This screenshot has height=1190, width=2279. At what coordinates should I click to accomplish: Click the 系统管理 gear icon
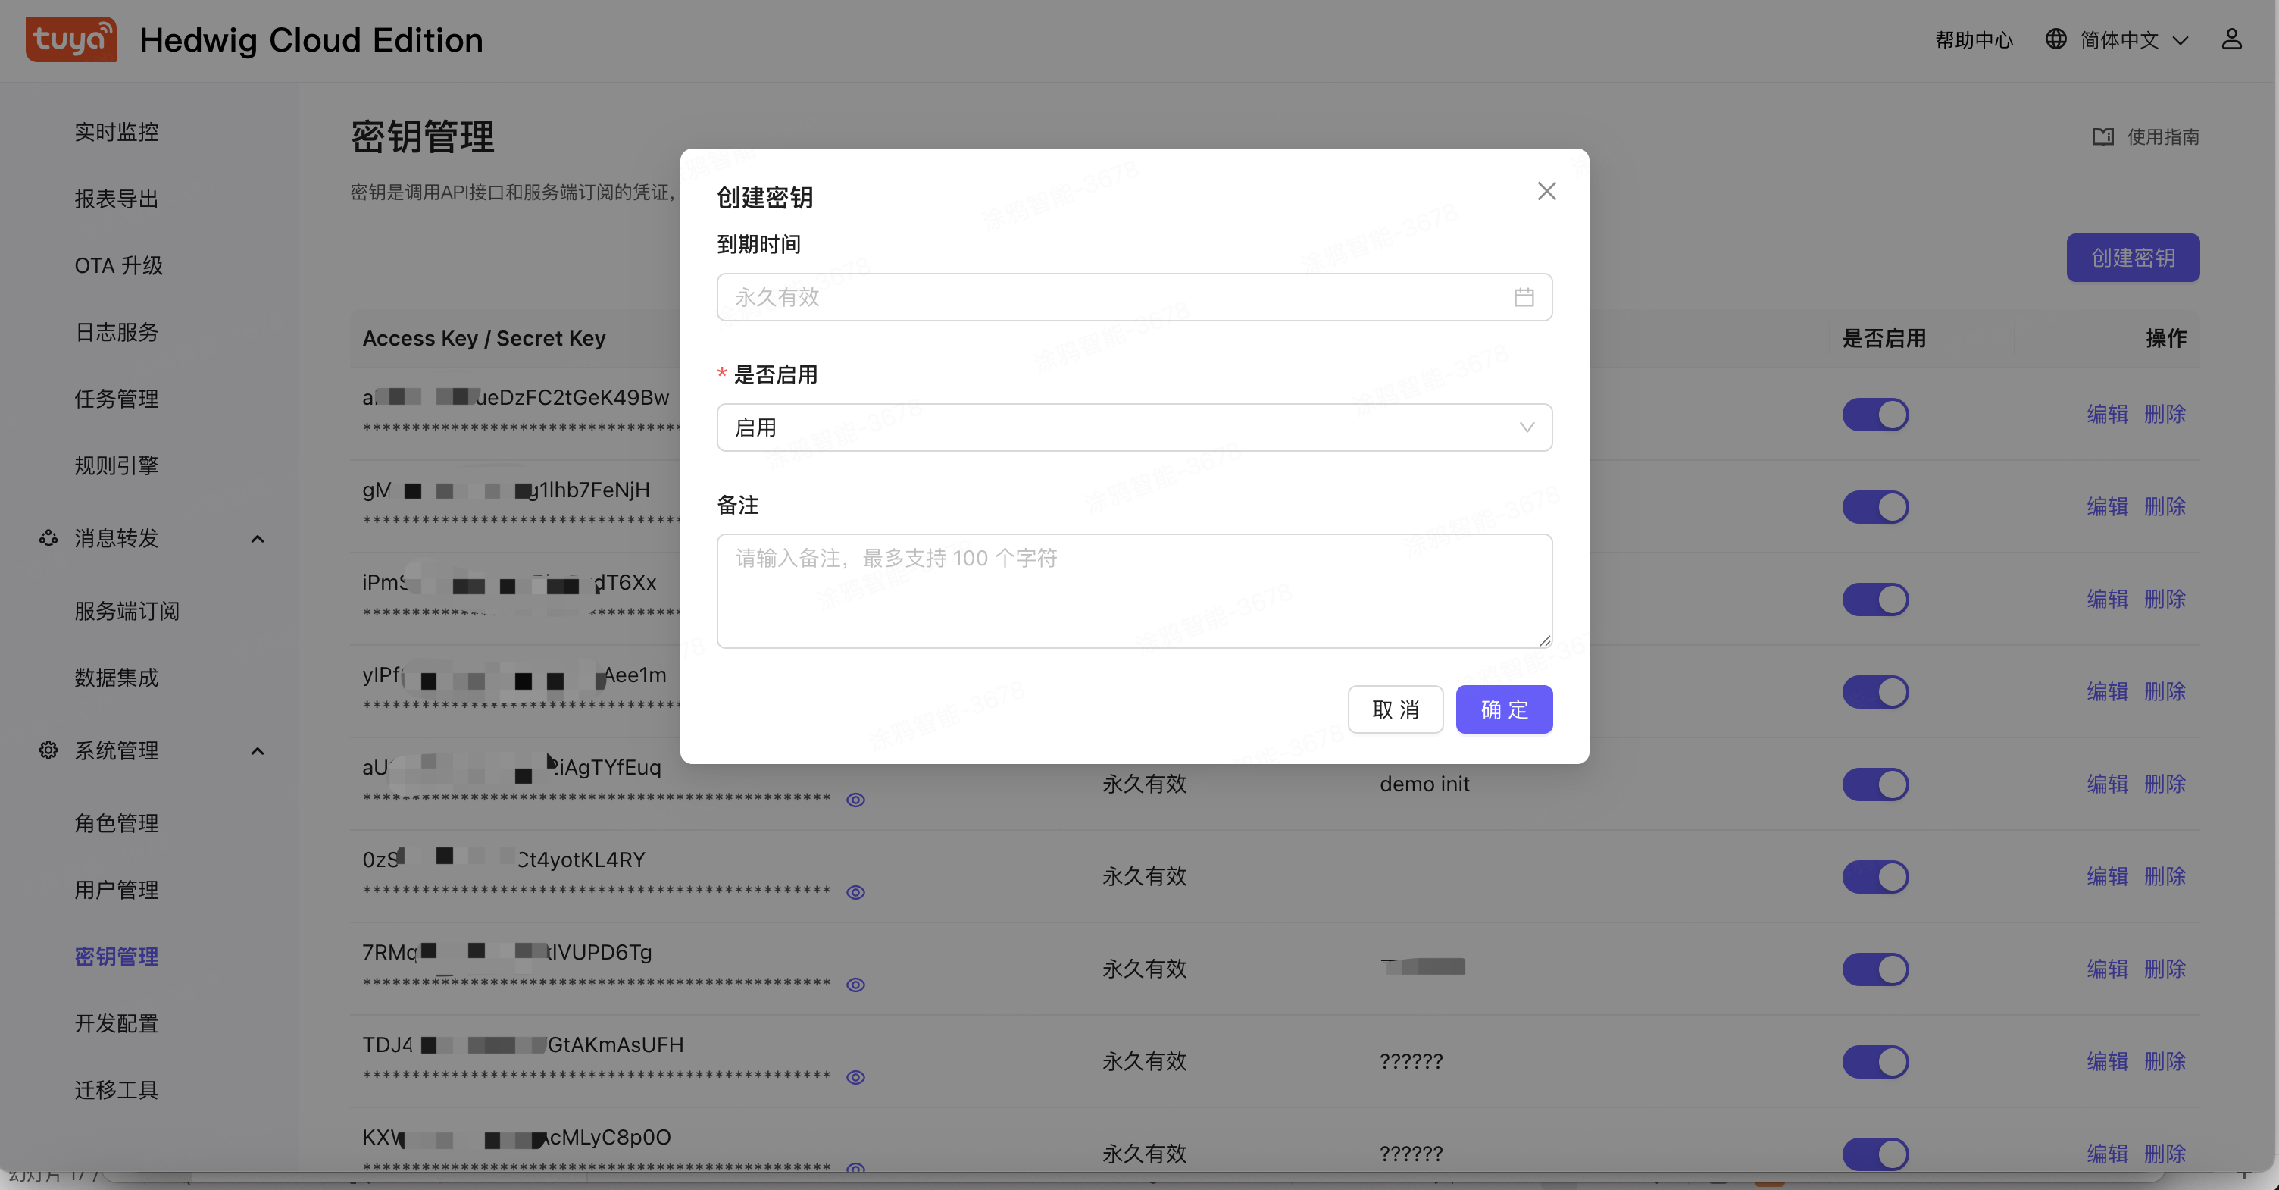(x=48, y=750)
